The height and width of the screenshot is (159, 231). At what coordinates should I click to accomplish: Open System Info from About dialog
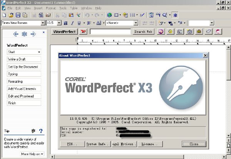point(98,144)
